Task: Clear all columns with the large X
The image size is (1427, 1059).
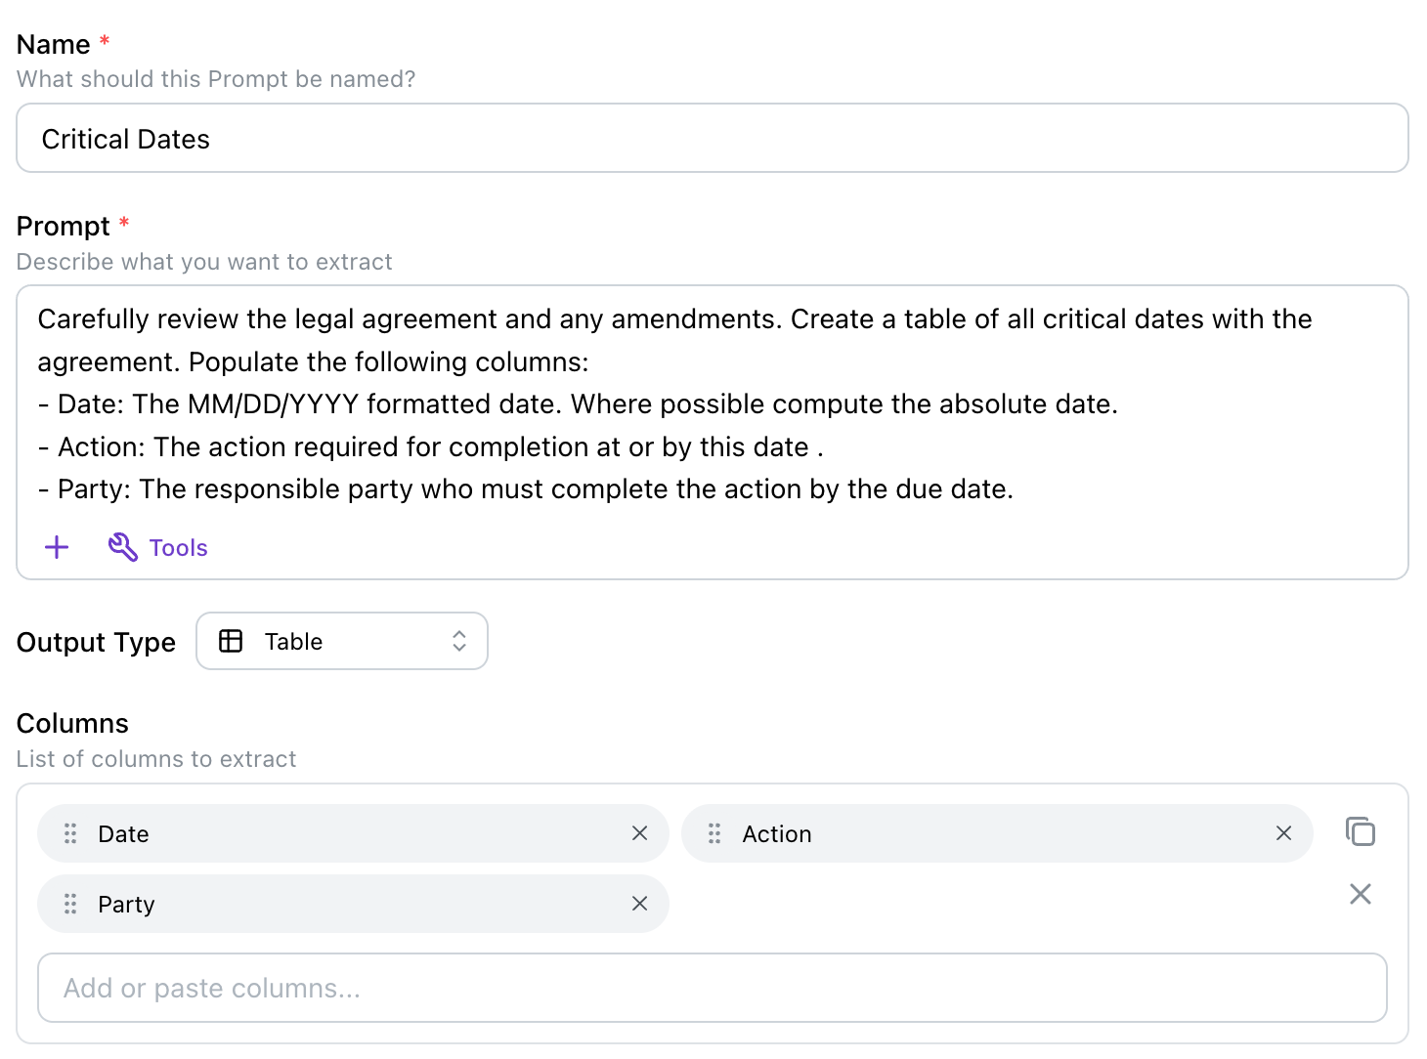Action: [x=1360, y=894]
